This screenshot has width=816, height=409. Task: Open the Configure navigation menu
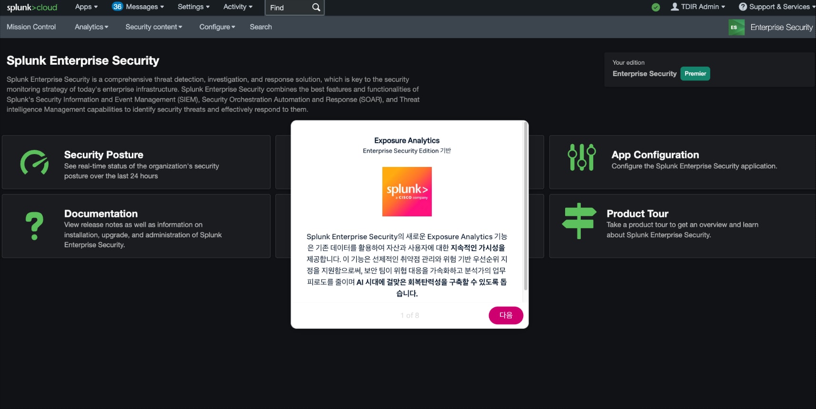[217, 27]
